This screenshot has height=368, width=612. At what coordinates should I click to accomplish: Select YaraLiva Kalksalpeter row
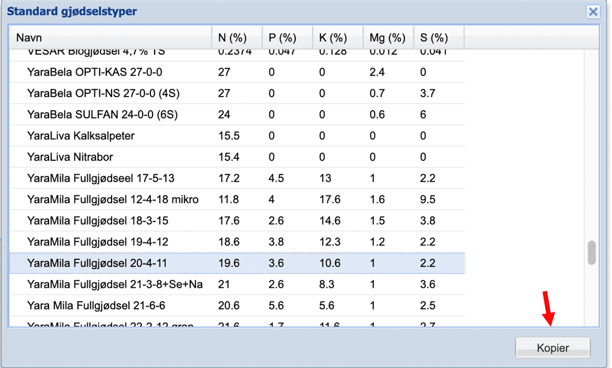coord(237,136)
